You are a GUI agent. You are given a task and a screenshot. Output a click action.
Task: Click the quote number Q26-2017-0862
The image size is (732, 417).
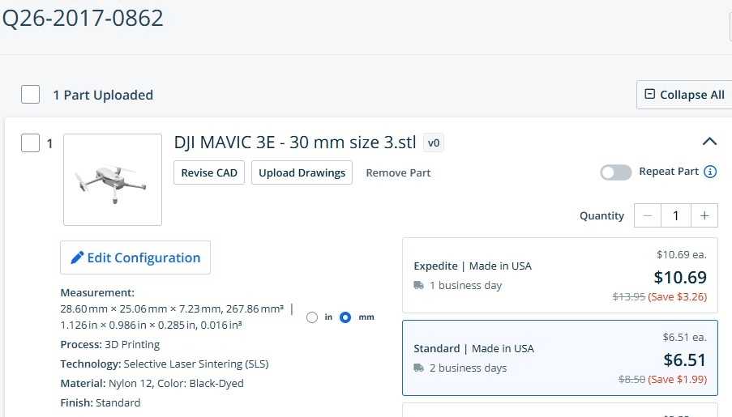coord(83,18)
